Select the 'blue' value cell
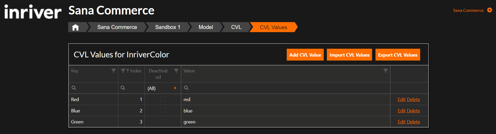 pyautogui.click(x=286, y=111)
